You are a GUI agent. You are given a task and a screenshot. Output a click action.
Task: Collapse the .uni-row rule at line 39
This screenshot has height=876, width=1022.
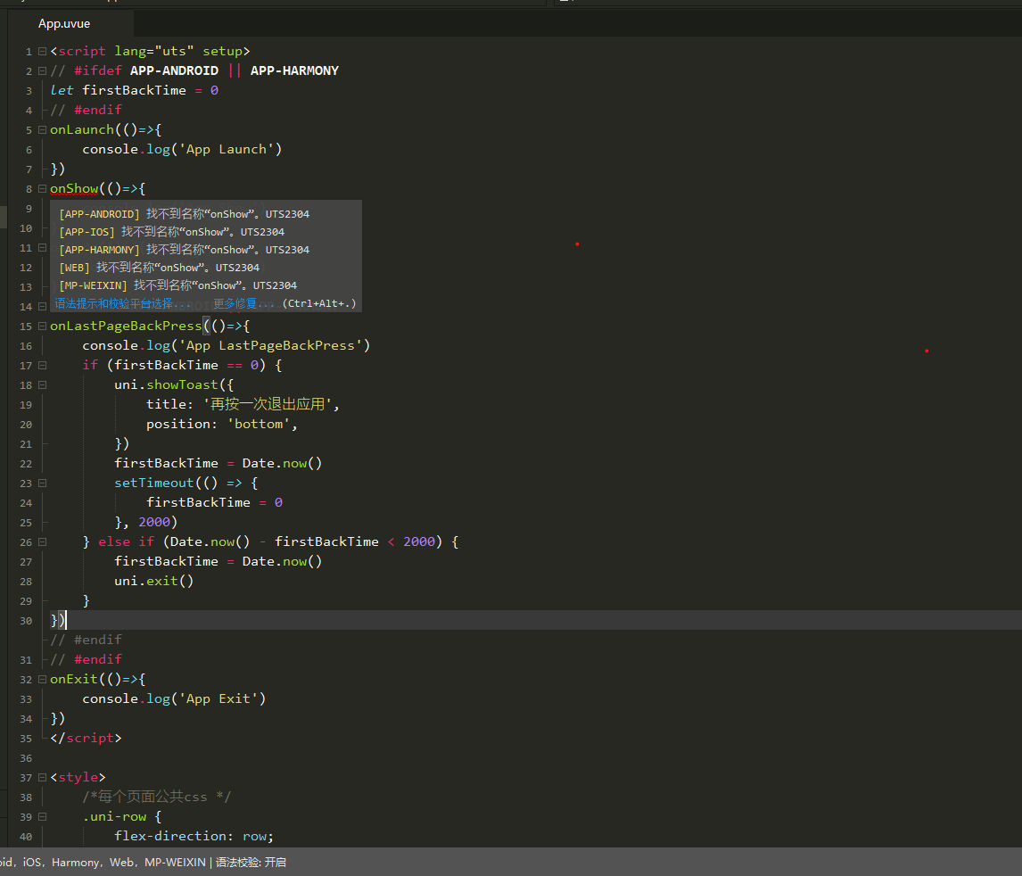click(43, 816)
